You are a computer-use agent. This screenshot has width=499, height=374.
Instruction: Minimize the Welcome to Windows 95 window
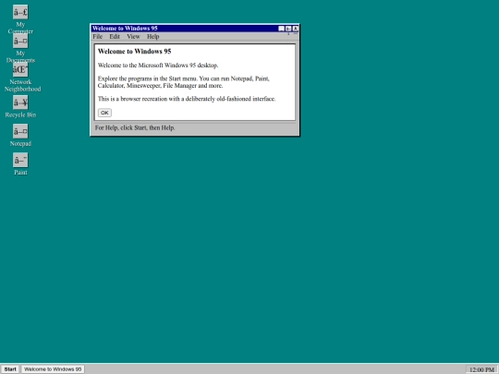click(281, 29)
